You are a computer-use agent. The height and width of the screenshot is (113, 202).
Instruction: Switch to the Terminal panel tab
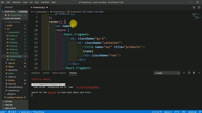click(x=73, y=73)
